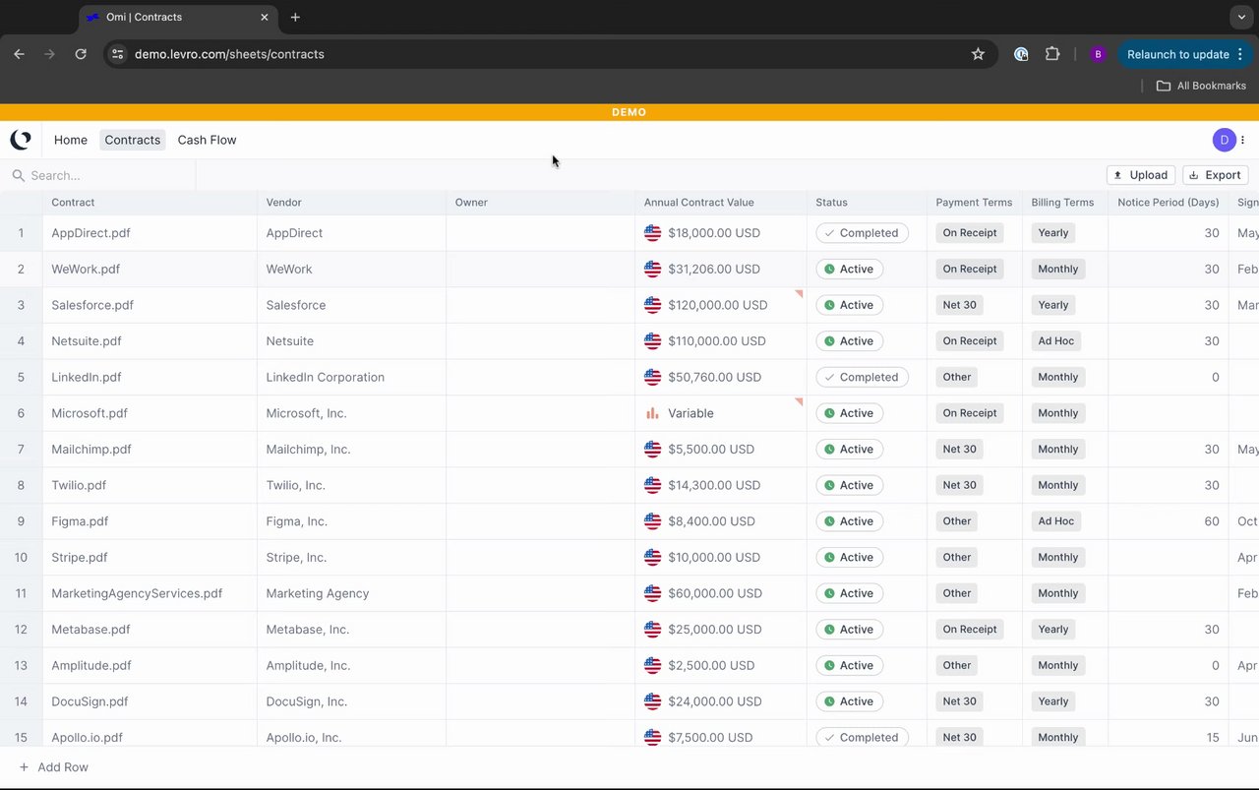Open a new browser tab
The height and width of the screenshot is (790, 1259).
[295, 17]
